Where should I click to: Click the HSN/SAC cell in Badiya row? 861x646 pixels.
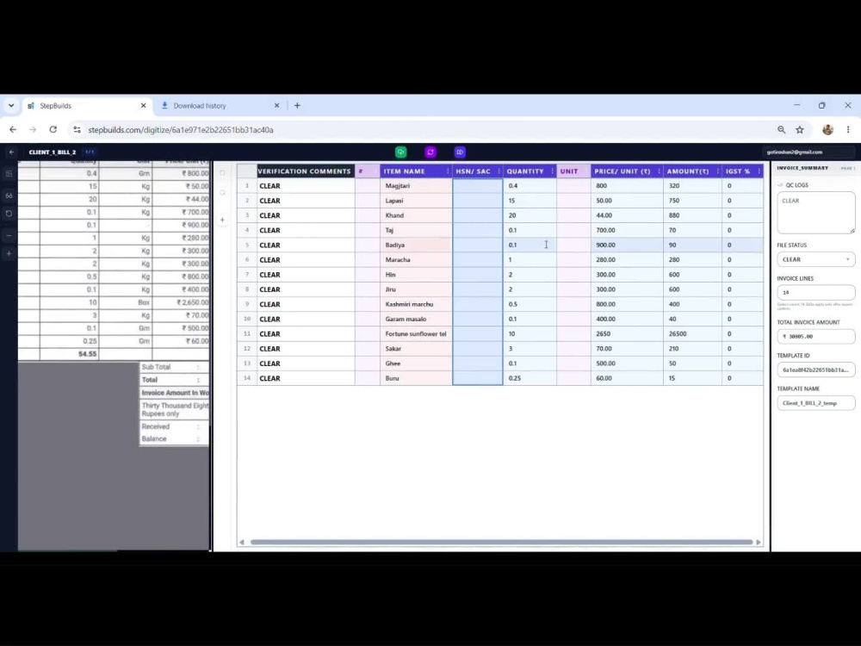[478, 245]
